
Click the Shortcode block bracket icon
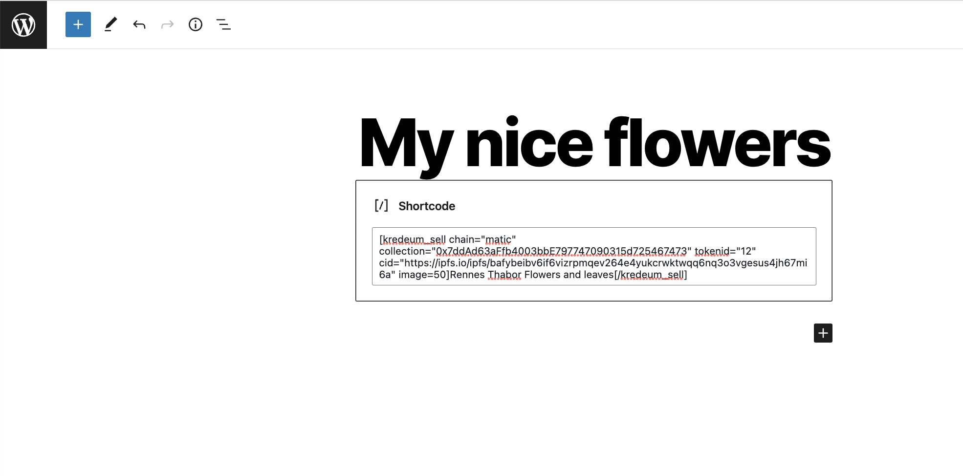click(x=381, y=206)
